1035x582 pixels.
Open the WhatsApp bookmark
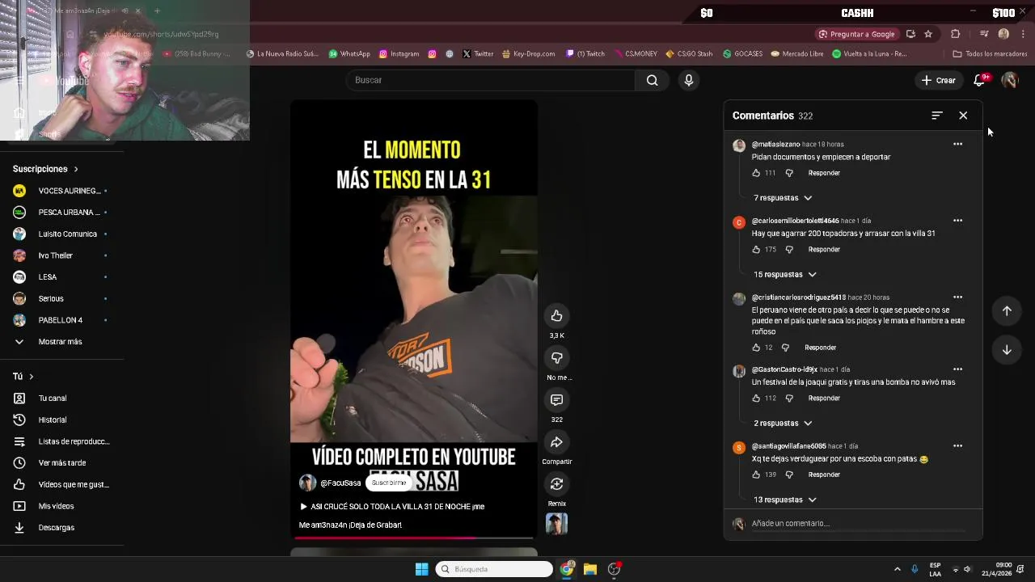click(x=349, y=54)
